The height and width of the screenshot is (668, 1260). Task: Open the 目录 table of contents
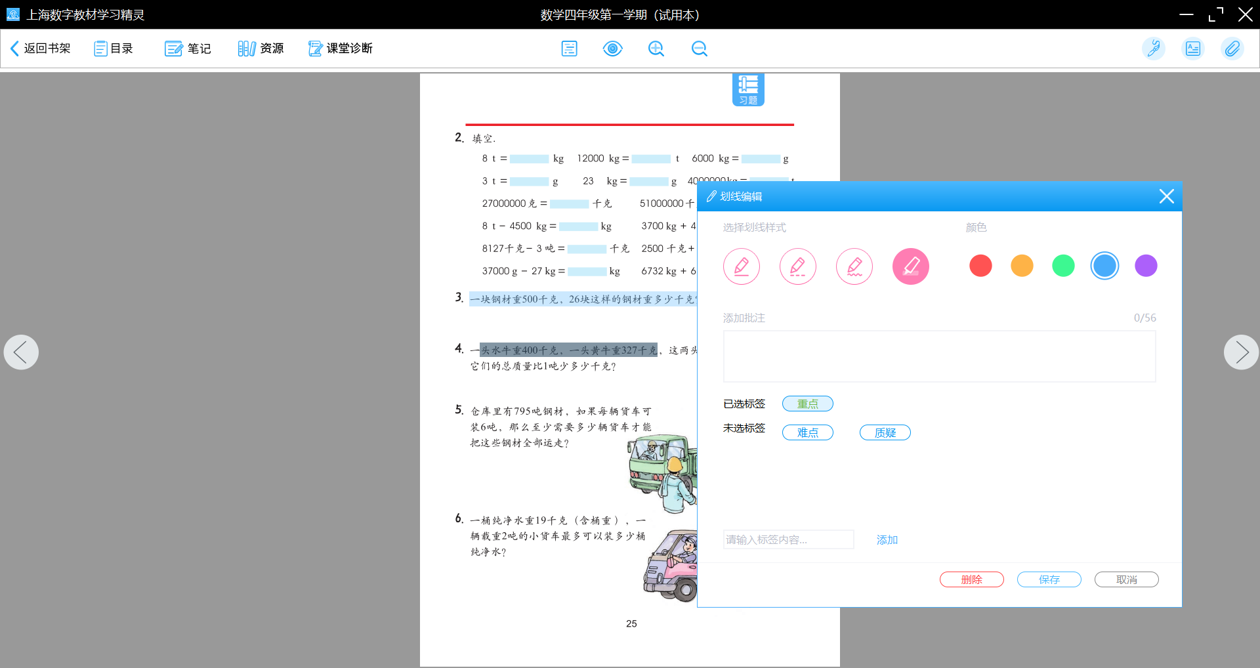pyautogui.click(x=114, y=49)
